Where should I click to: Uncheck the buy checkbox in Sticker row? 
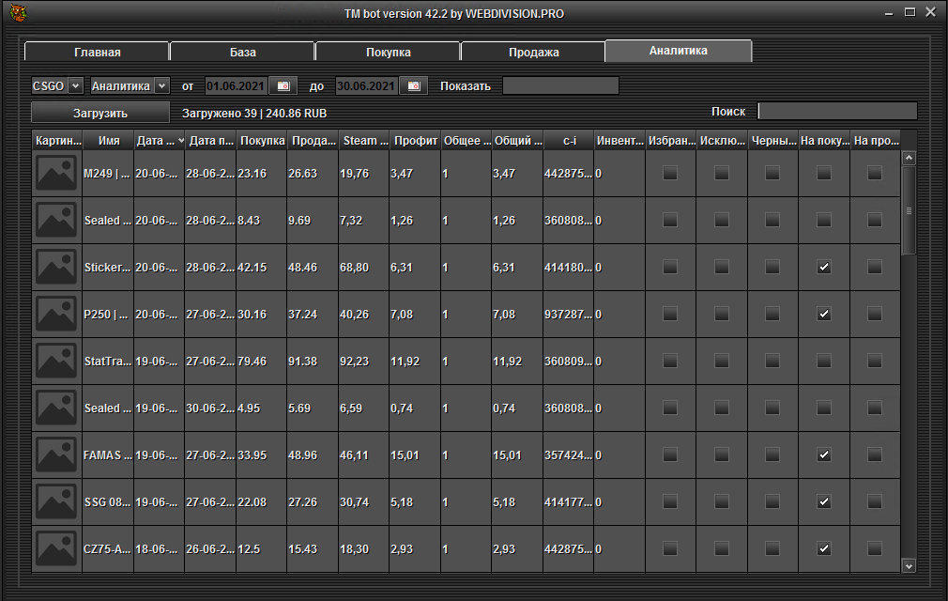[823, 268]
